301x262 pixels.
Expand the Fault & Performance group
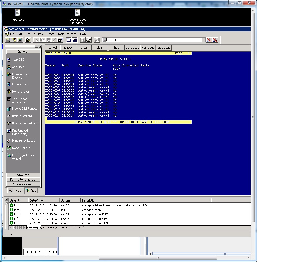click(x=23, y=179)
